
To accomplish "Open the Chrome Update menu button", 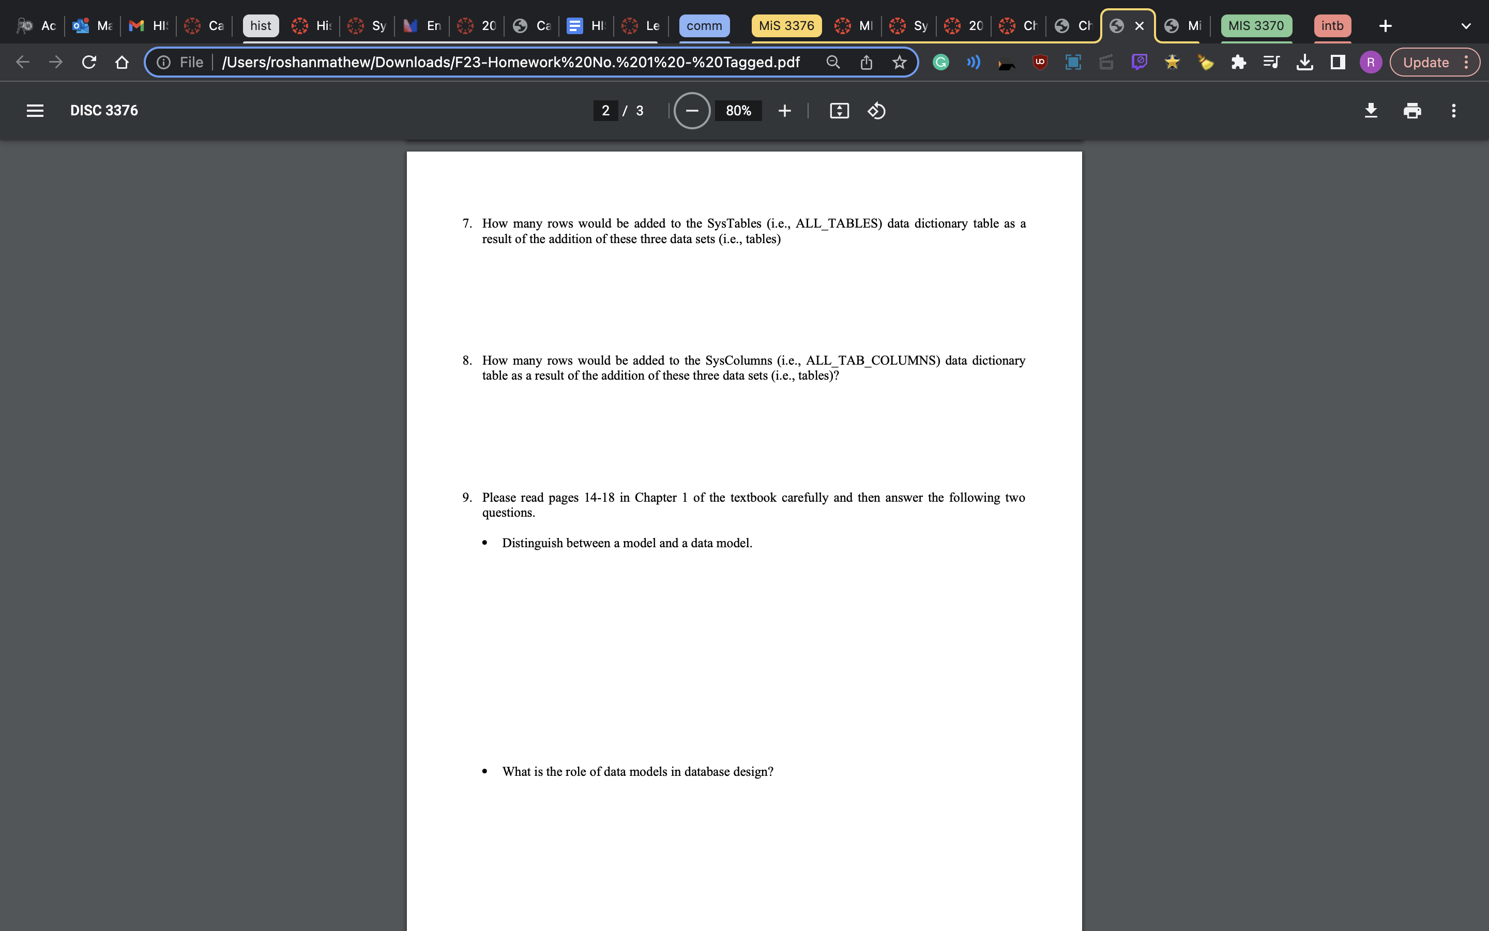I will [x=1434, y=62].
